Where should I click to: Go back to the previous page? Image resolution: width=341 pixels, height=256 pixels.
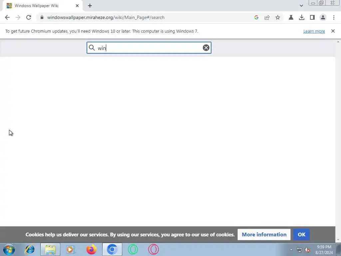pyautogui.click(x=7, y=17)
